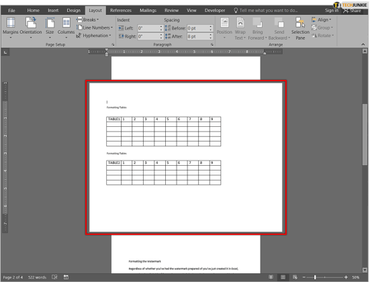The width and height of the screenshot is (370, 282).
Task: Switch to the Mailings tab
Action: click(148, 10)
